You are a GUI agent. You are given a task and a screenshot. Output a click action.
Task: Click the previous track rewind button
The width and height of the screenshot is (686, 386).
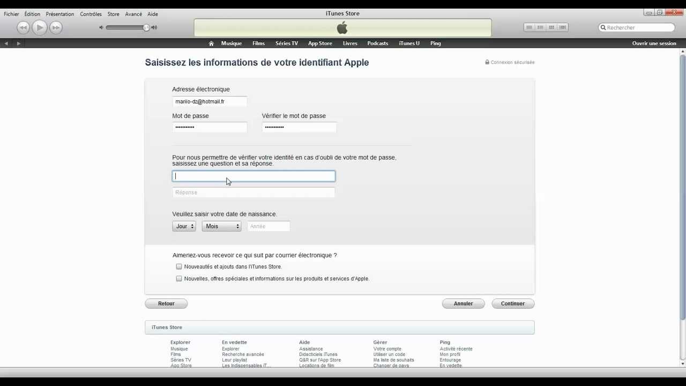pos(23,27)
